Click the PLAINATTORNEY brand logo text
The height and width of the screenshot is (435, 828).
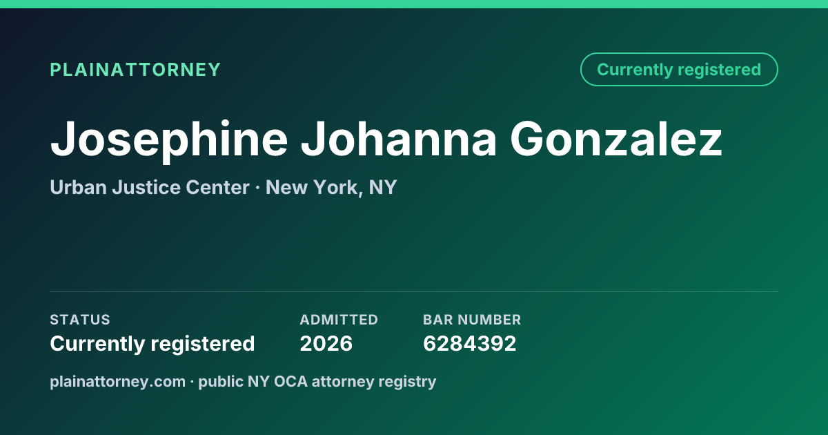coord(135,70)
